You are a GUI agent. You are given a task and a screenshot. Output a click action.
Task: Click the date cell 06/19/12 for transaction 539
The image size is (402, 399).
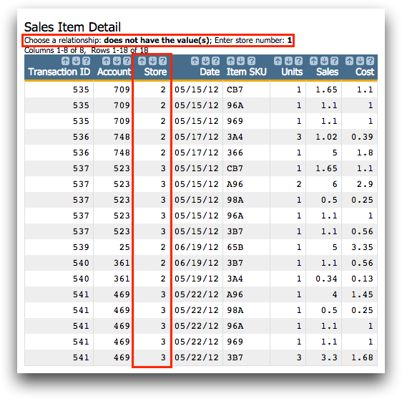click(197, 247)
